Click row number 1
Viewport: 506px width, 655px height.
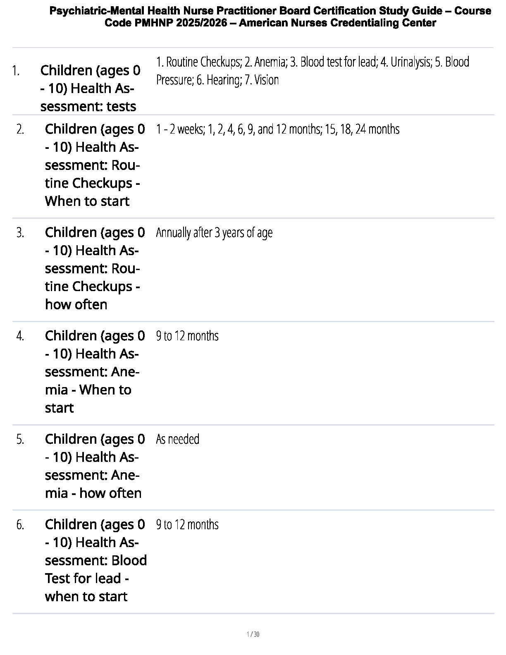tap(16, 71)
